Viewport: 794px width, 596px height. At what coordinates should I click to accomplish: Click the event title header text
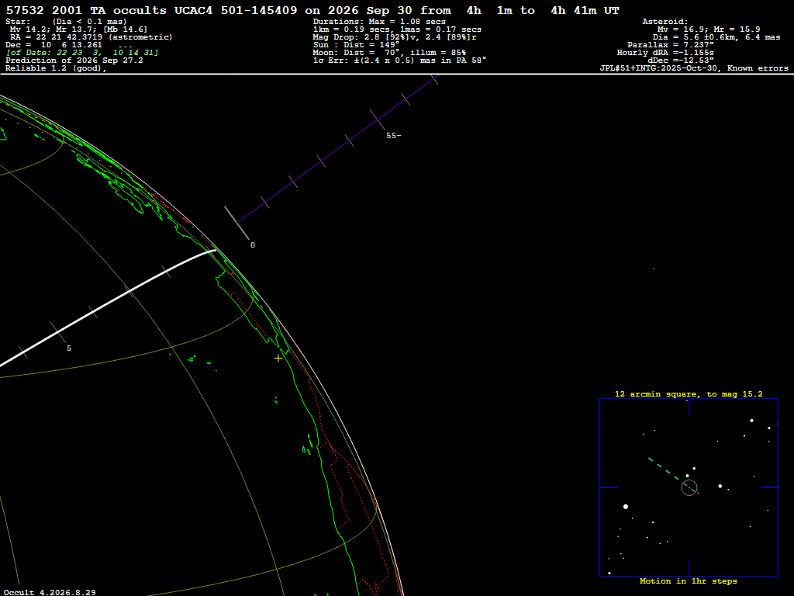(312, 10)
